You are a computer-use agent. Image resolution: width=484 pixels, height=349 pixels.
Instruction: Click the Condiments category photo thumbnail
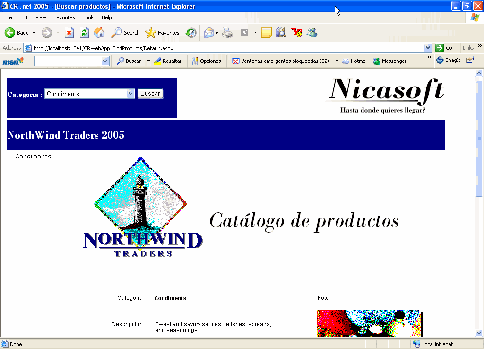(370, 323)
